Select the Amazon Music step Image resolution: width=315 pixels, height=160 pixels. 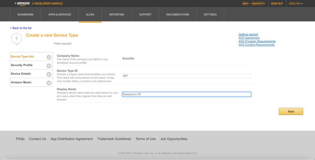tap(31, 83)
